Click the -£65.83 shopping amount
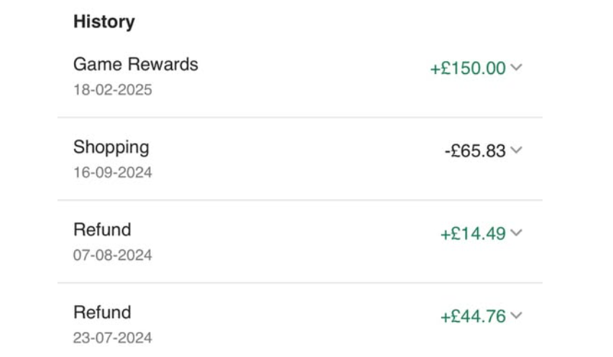 tap(475, 152)
